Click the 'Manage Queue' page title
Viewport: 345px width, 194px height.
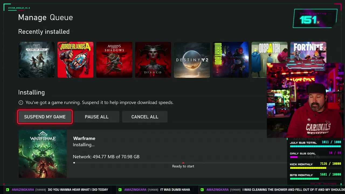click(46, 18)
